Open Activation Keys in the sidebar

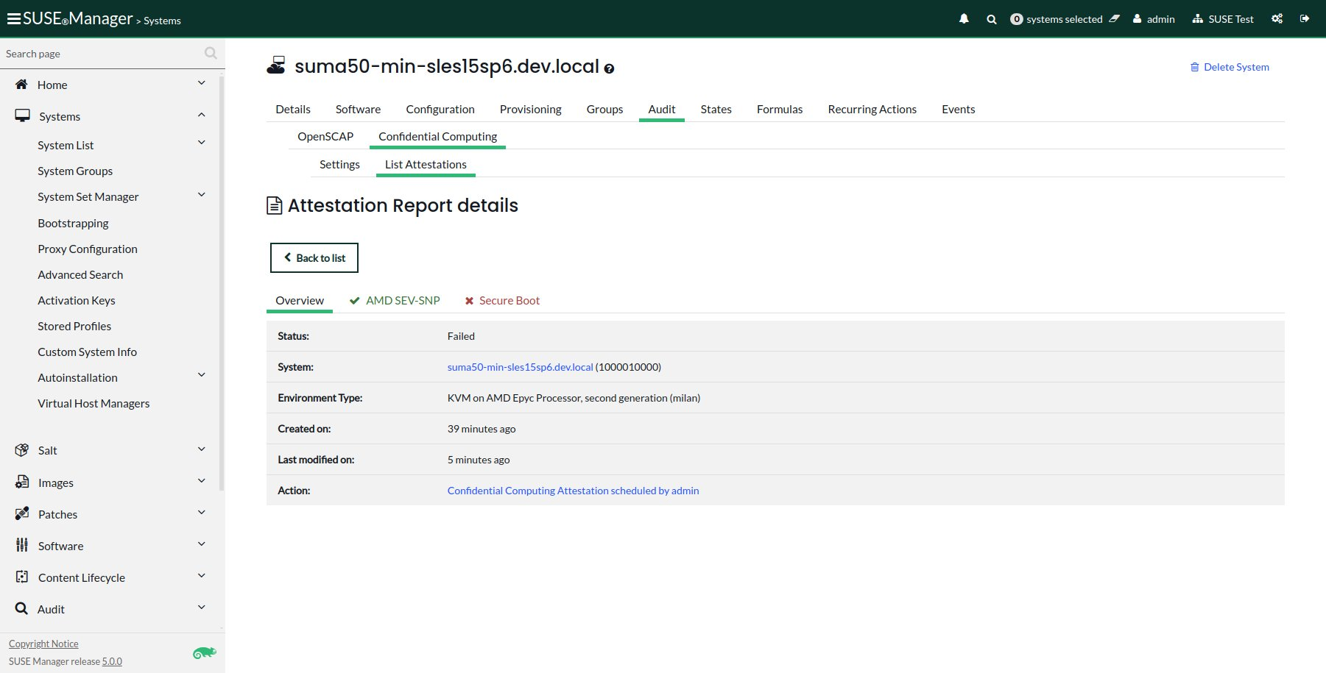(x=77, y=300)
